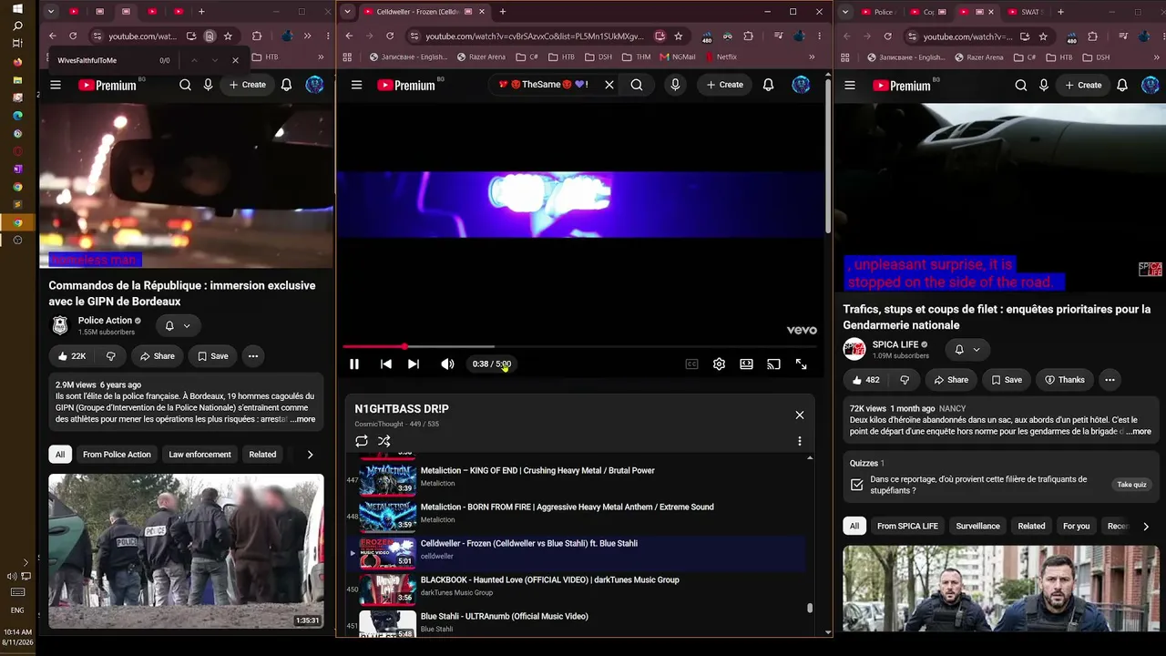The image size is (1166, 656).
Task: Click search magnifier in middle YouTube window
Action: (637, 85)
